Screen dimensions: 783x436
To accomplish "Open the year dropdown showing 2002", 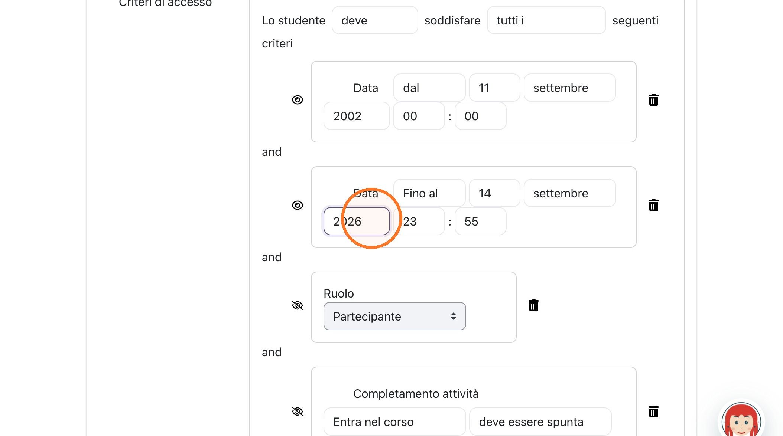I will coord(357,116).
